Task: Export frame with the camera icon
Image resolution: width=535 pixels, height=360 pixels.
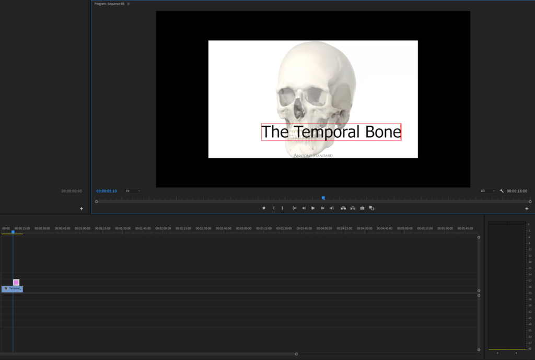Action: (x=363, y=208)
